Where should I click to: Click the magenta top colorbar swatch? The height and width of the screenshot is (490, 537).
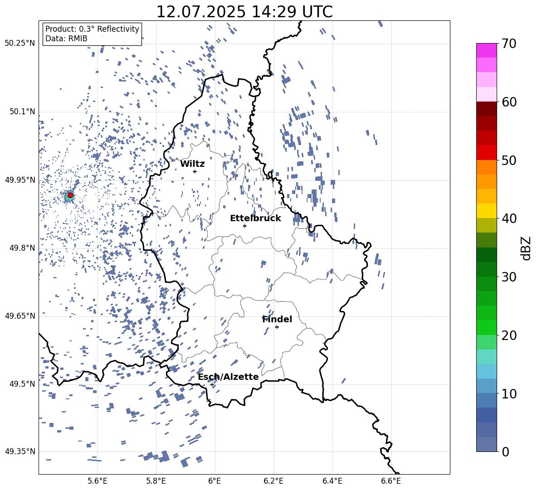tap(487, 51)
